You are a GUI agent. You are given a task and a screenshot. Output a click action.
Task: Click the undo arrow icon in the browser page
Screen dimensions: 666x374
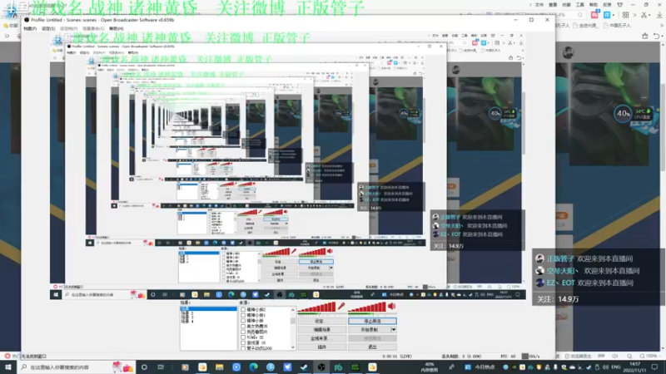(x=657, y=36)
